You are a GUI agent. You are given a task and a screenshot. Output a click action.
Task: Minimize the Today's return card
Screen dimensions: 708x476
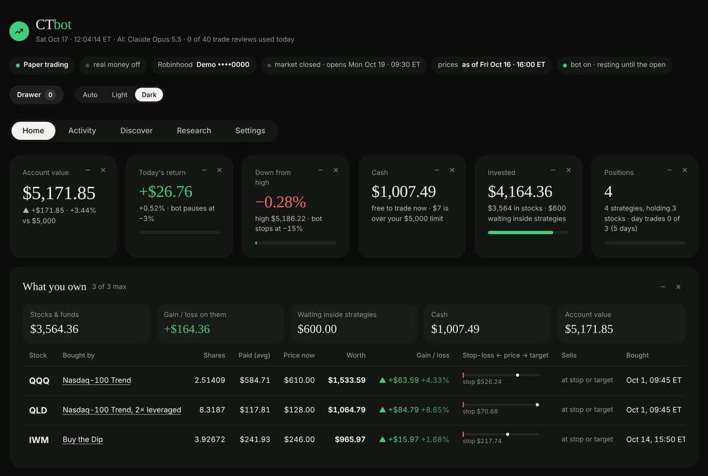204,170
